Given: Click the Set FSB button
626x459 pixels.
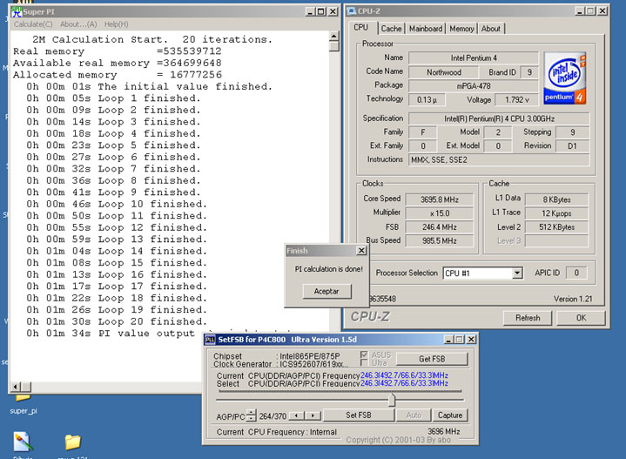Looking at the screenshot, I should [359, 415].
